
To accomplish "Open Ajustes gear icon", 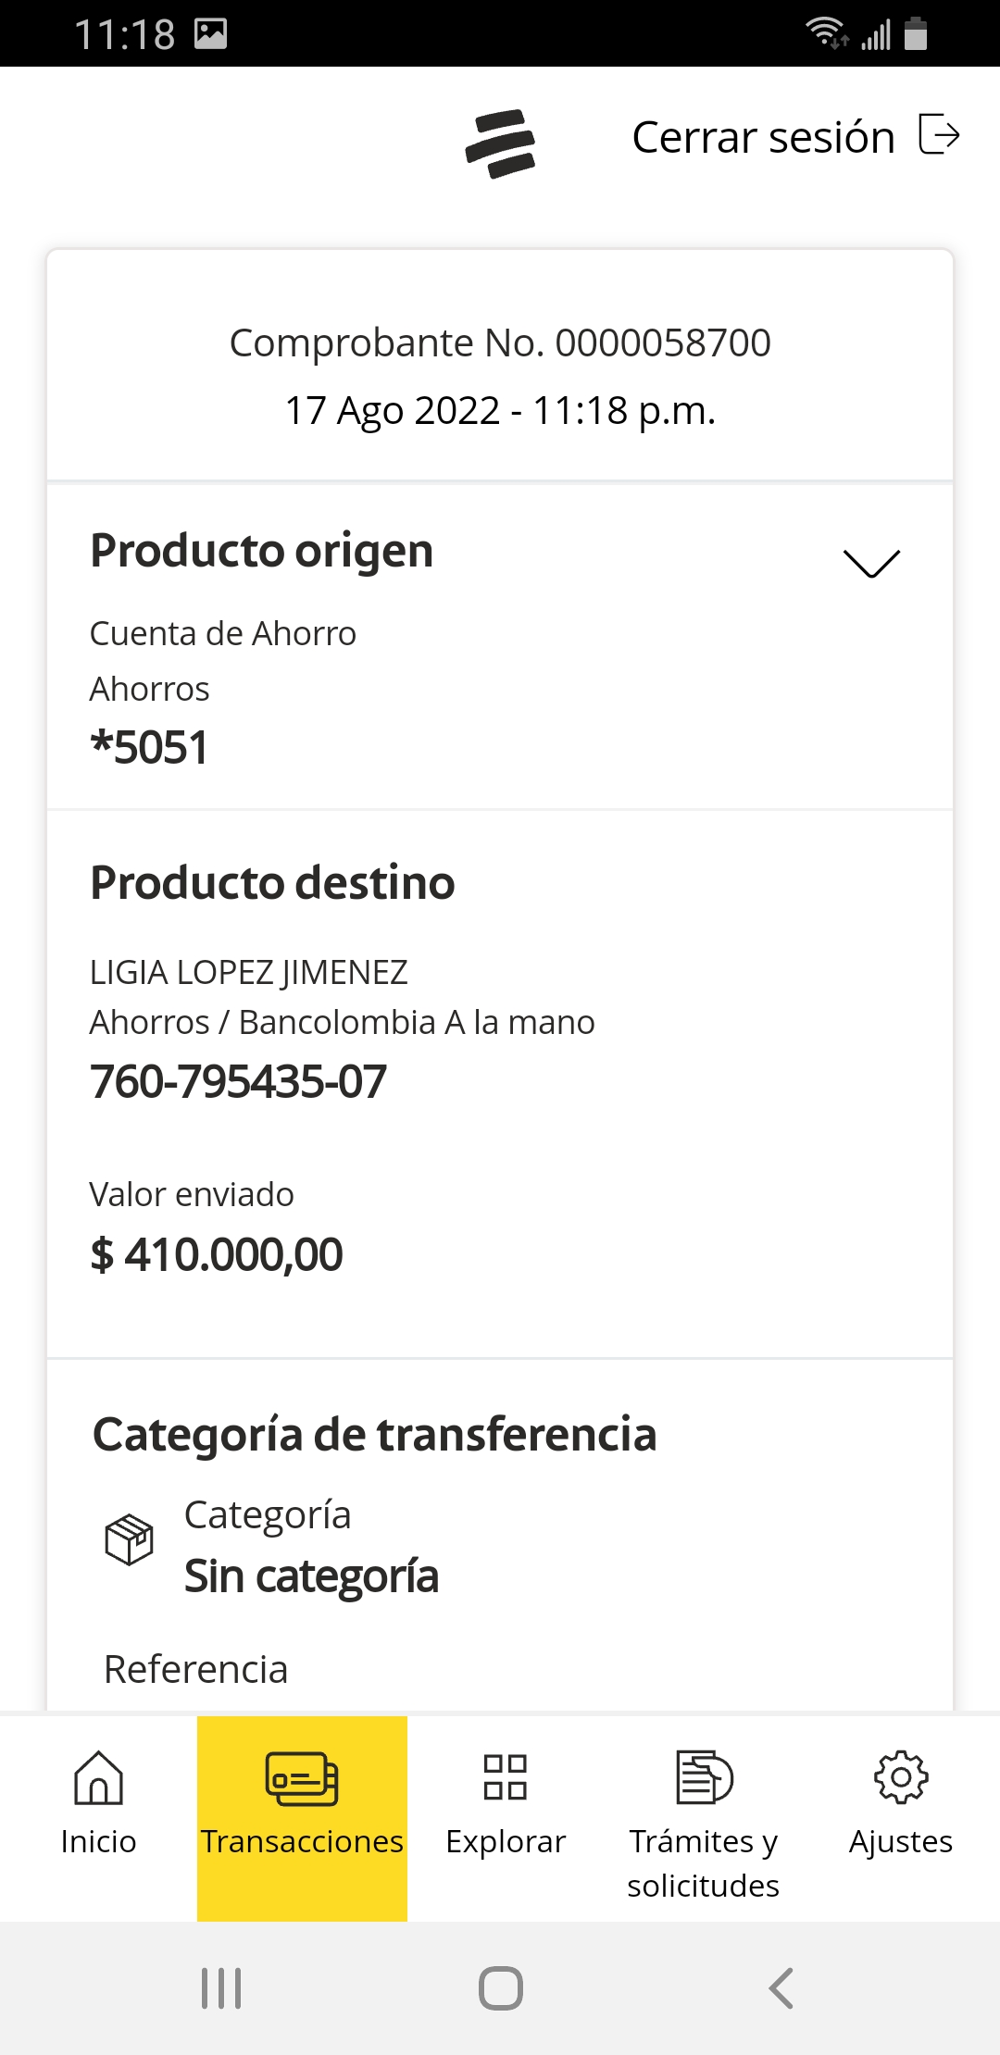I will (x=901, y=1777).
